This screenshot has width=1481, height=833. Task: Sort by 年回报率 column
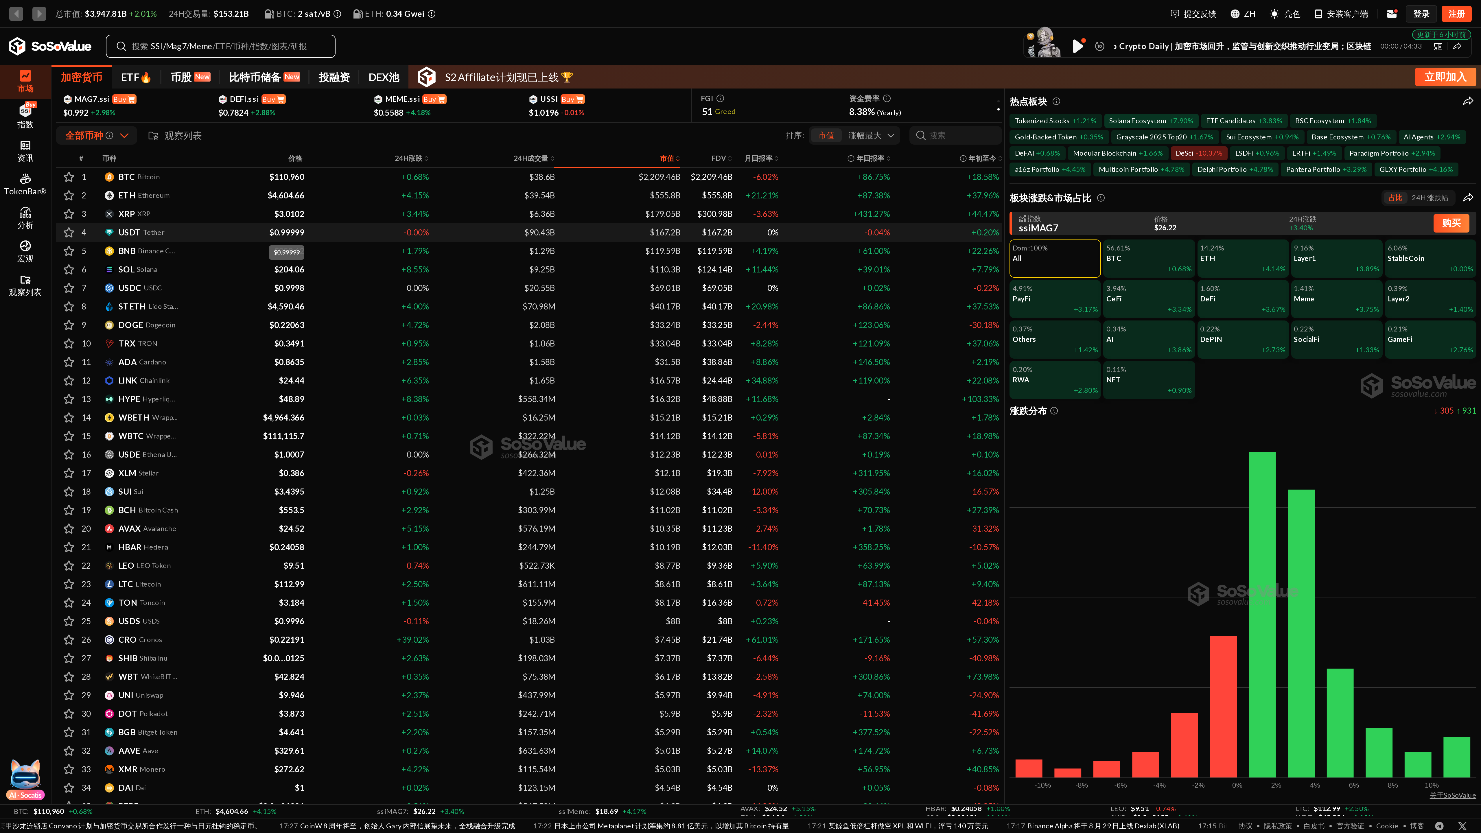coord(869,158)
